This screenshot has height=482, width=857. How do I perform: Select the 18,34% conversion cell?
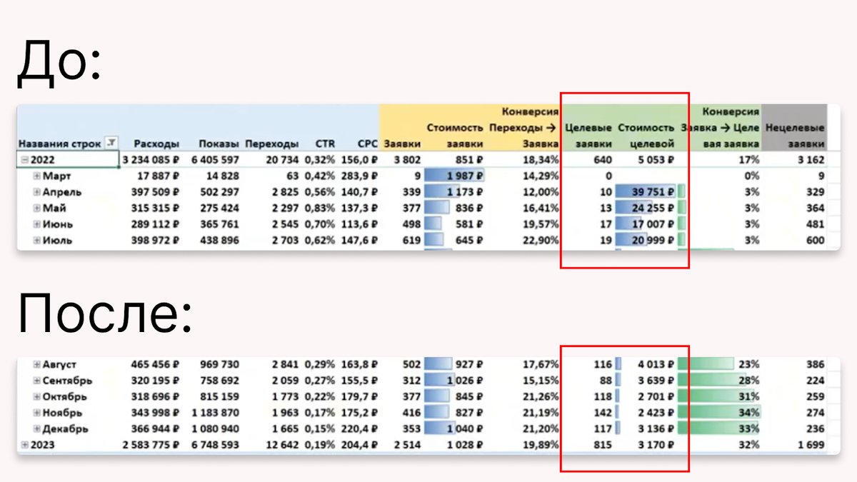click(541, 160)
